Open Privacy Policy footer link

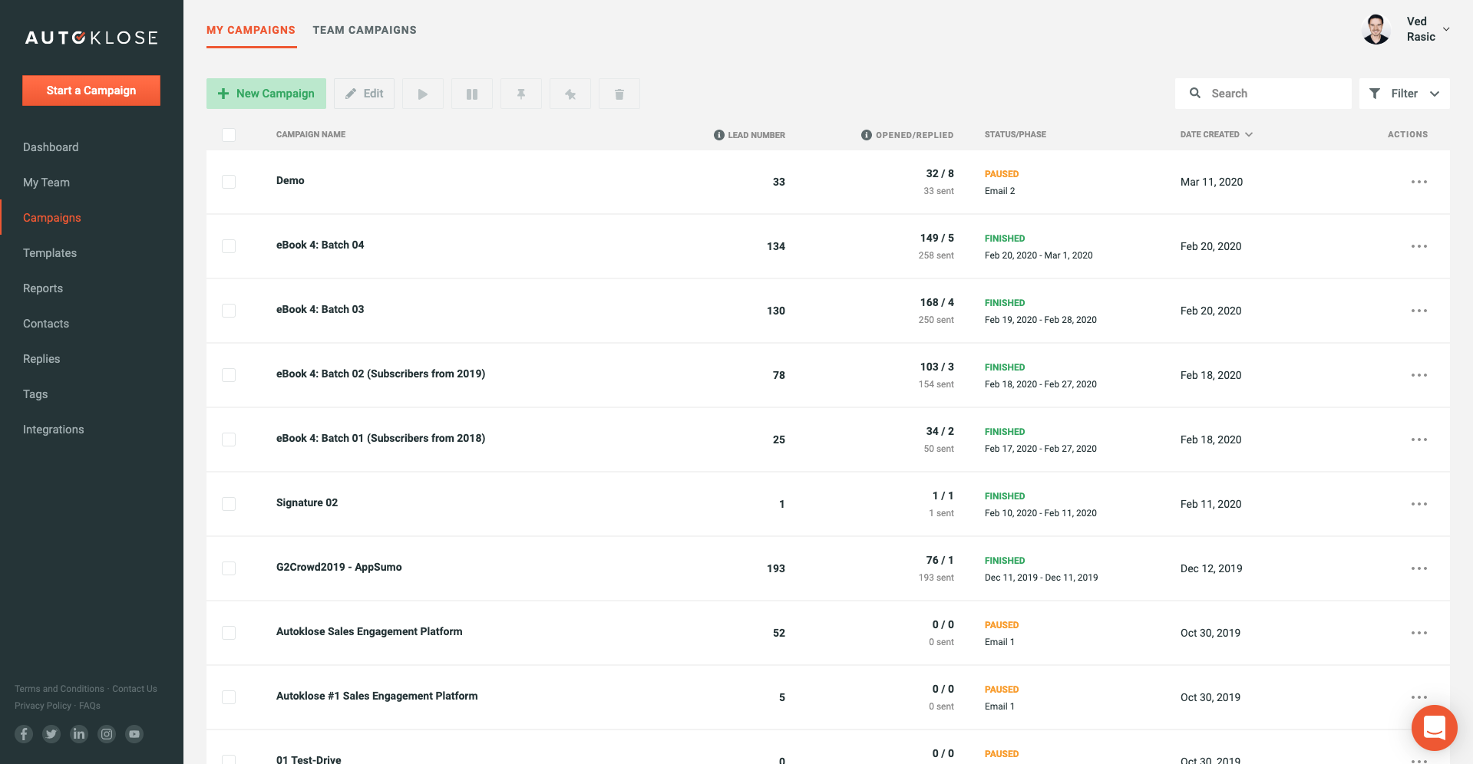[43, 706]
